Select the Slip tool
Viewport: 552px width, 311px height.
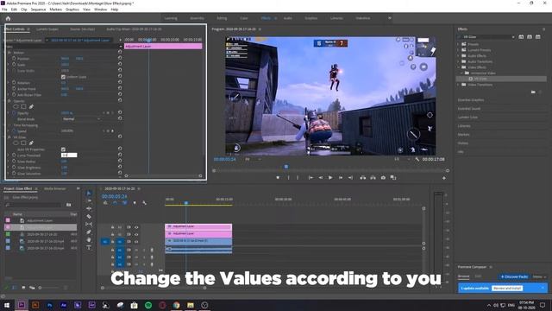click(x=89, y=225)
